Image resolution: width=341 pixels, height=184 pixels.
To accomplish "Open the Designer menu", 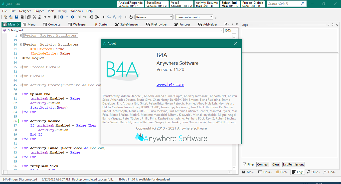I will [25, 11].
